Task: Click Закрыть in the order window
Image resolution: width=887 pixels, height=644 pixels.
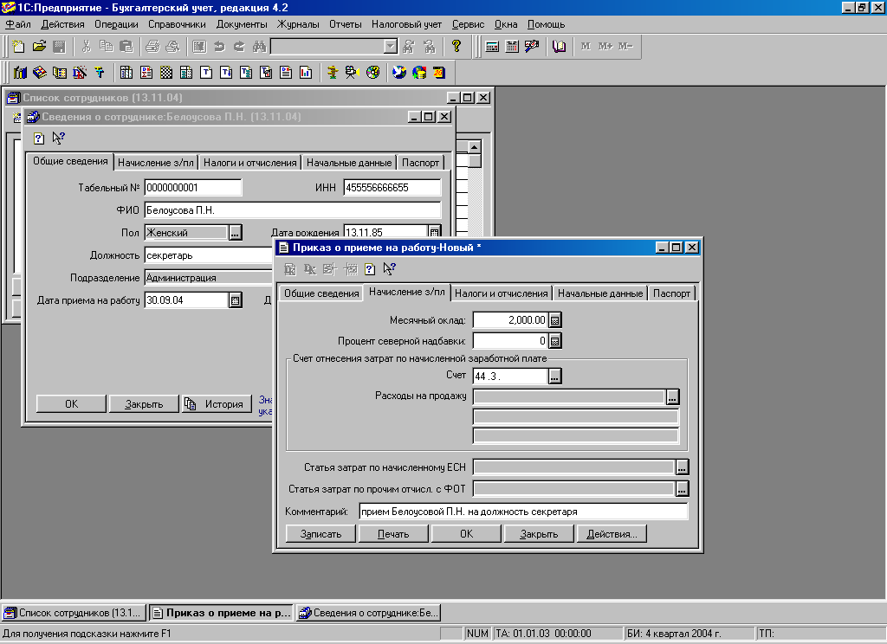Action: [x=539, y=534]
